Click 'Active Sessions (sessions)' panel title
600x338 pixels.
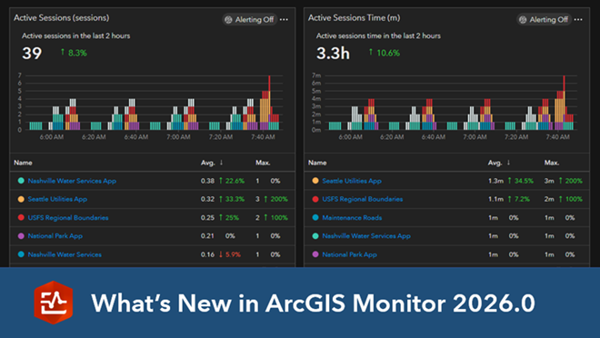click(61, 17)
